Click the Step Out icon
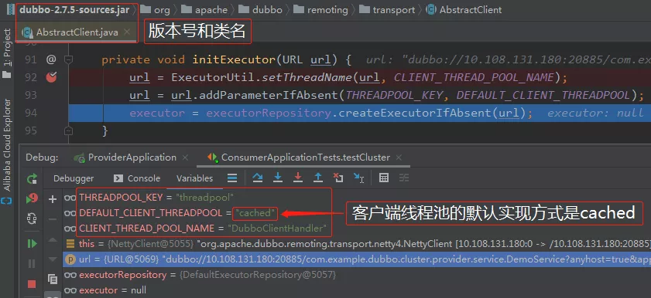 tap(318, 178)
